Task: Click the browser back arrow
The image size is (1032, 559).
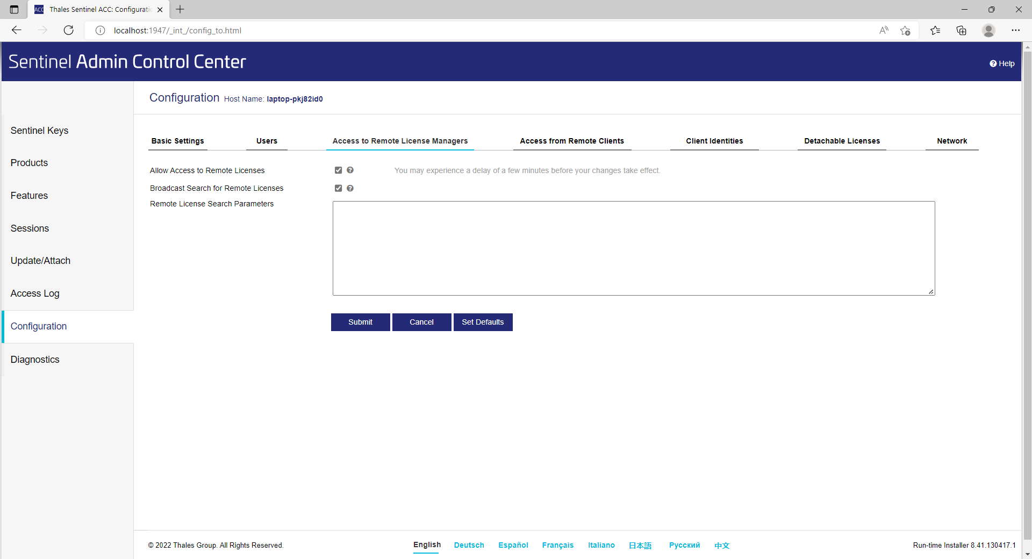Action: [x=17, y=30]
